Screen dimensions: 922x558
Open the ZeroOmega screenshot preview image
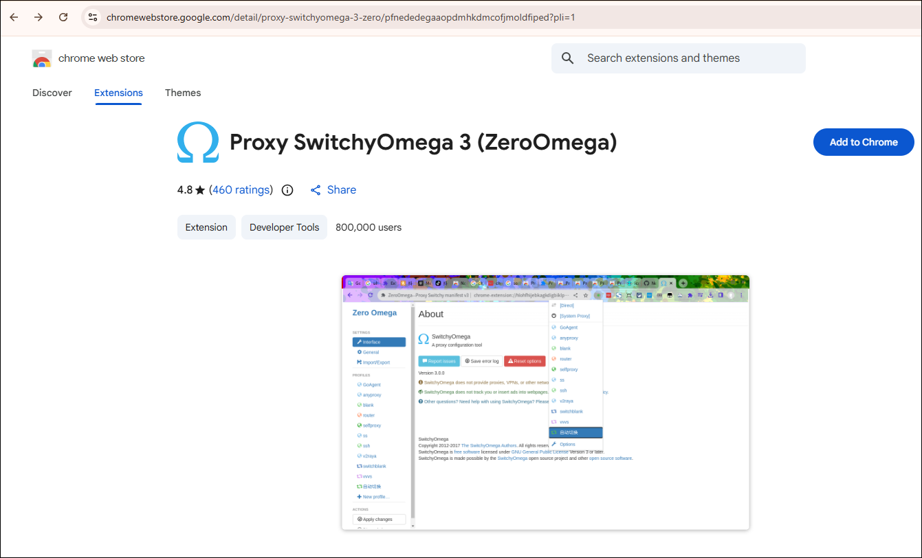tap(545, 402)
